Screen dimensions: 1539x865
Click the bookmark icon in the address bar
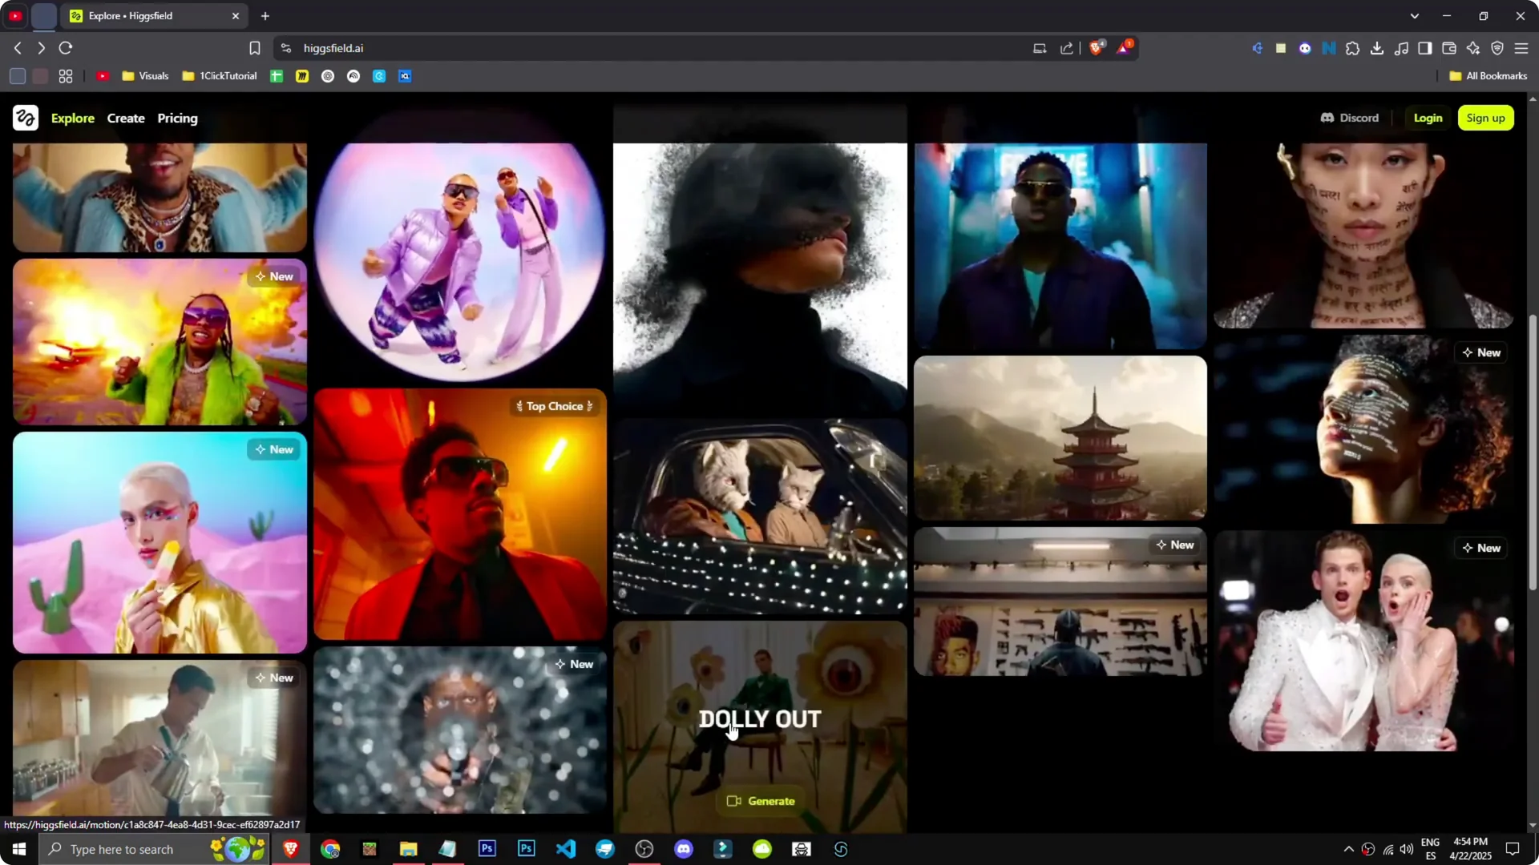pos(254,48)
